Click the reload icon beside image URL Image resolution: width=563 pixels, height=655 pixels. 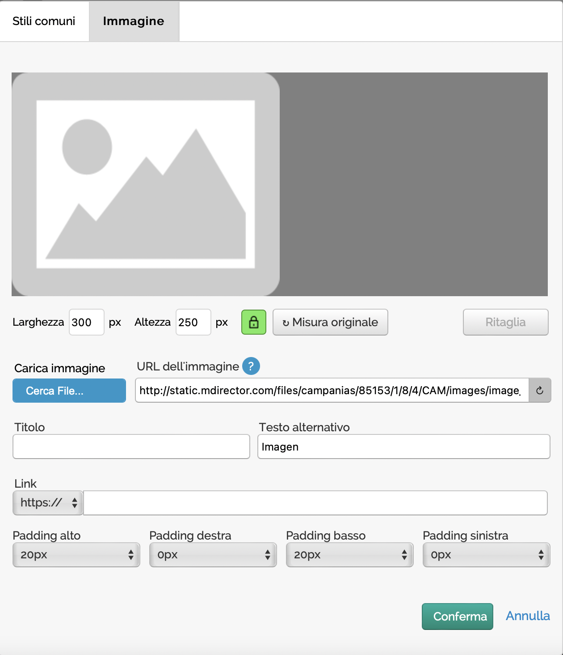539,391
